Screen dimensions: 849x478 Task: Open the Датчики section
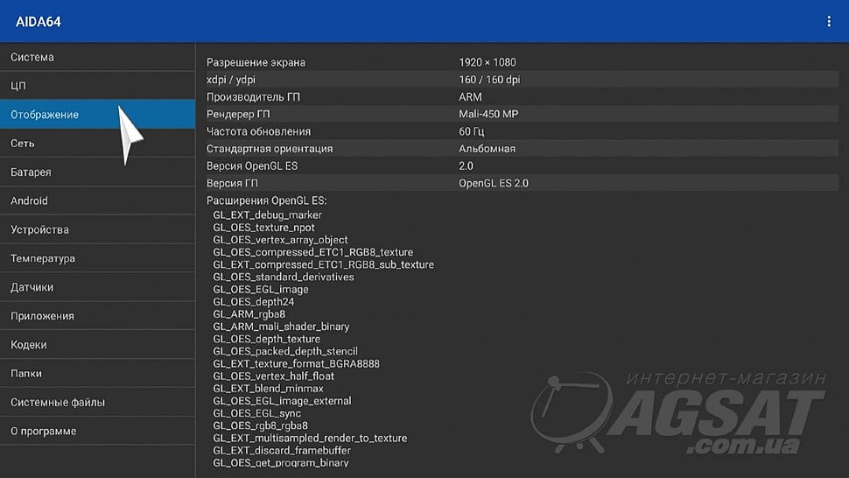coord(97,287)
